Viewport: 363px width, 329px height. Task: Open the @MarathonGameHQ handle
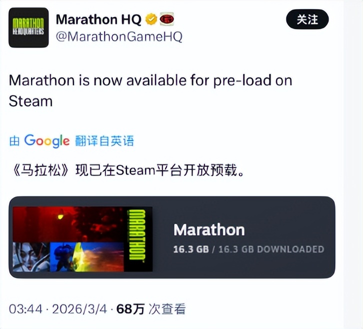[119, 36]
